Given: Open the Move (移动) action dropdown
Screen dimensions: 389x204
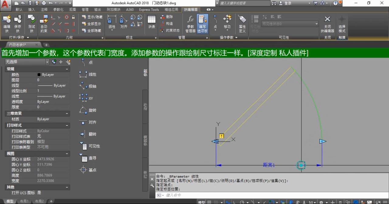Looking at the screenshot, I should tap(227, 31).
